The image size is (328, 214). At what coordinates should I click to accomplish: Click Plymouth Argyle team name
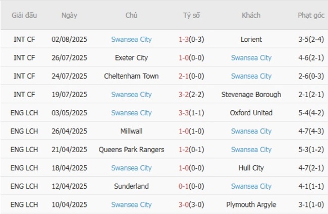coord(251,204)
